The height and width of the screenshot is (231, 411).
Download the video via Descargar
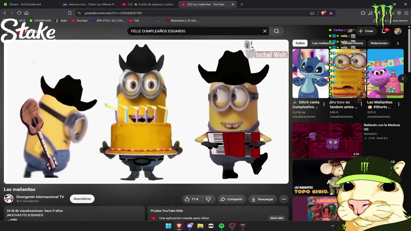point(262,199)
